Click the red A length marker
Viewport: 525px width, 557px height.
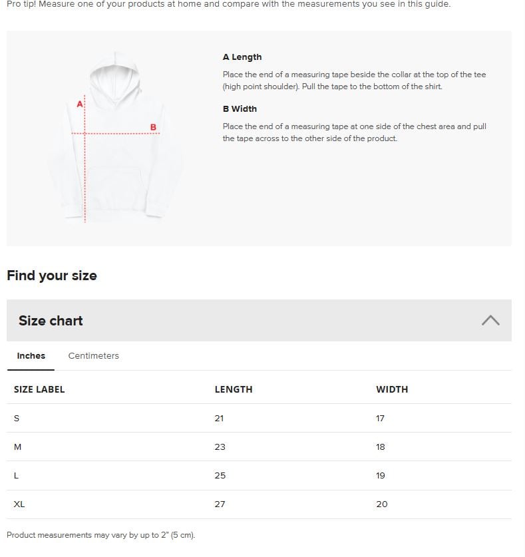tap(80, 104)
